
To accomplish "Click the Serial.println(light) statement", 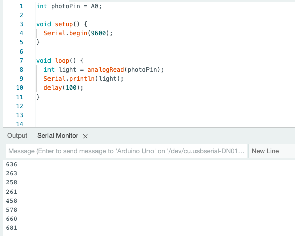I will click(83, 79).
